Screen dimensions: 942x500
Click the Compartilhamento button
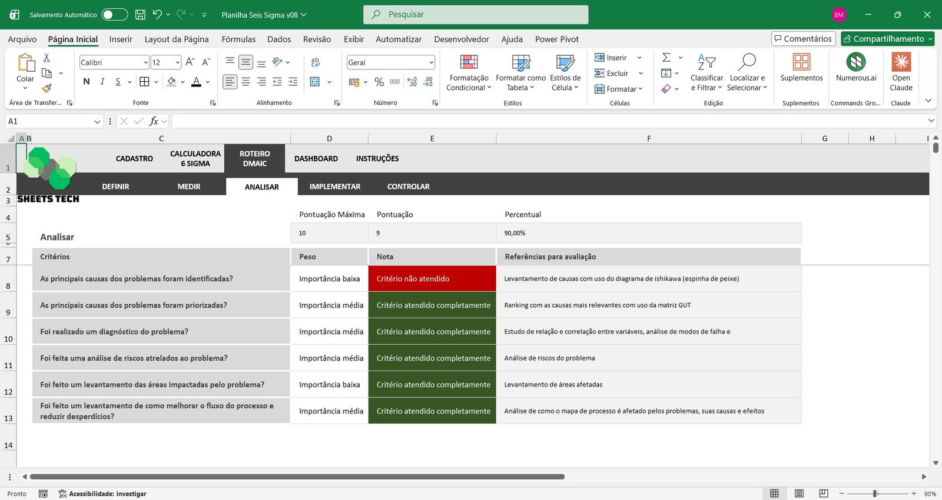click(x=888, y=39)
